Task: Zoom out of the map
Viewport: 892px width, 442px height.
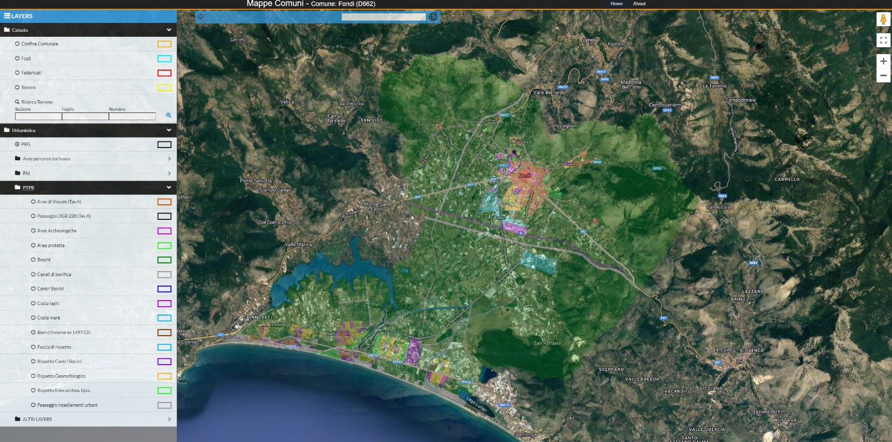Action: pos(883,76)
